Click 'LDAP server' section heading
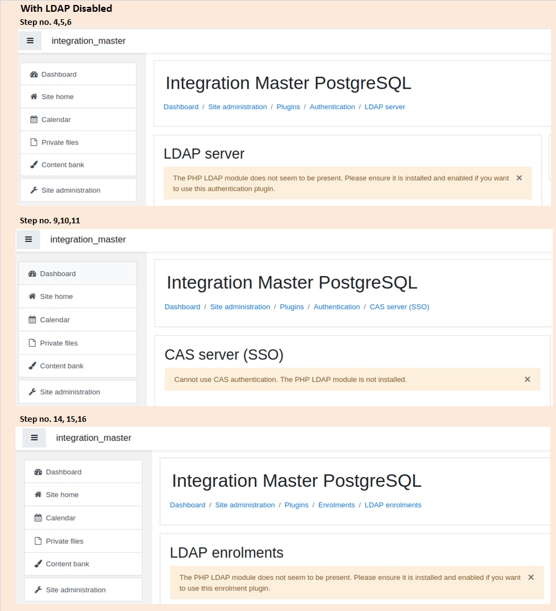Viewport: 556px width, 611px height. click(x=204, y=154)
